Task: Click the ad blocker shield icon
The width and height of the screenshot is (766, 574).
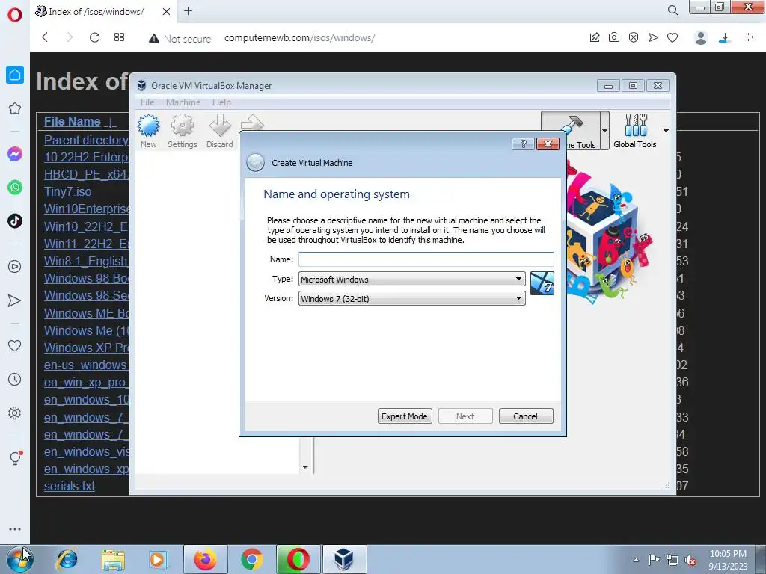Action: click(634, 37)
